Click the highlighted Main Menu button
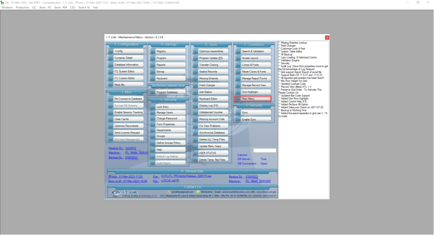The image size is (434, 235). point(253,99)
